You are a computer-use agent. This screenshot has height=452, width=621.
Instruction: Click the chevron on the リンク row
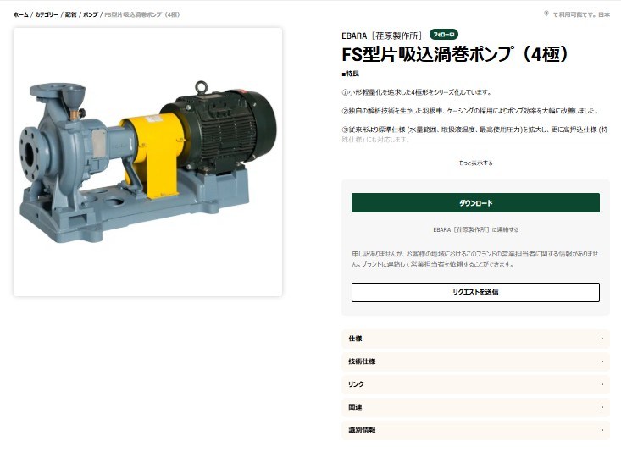tap(602, 384)
